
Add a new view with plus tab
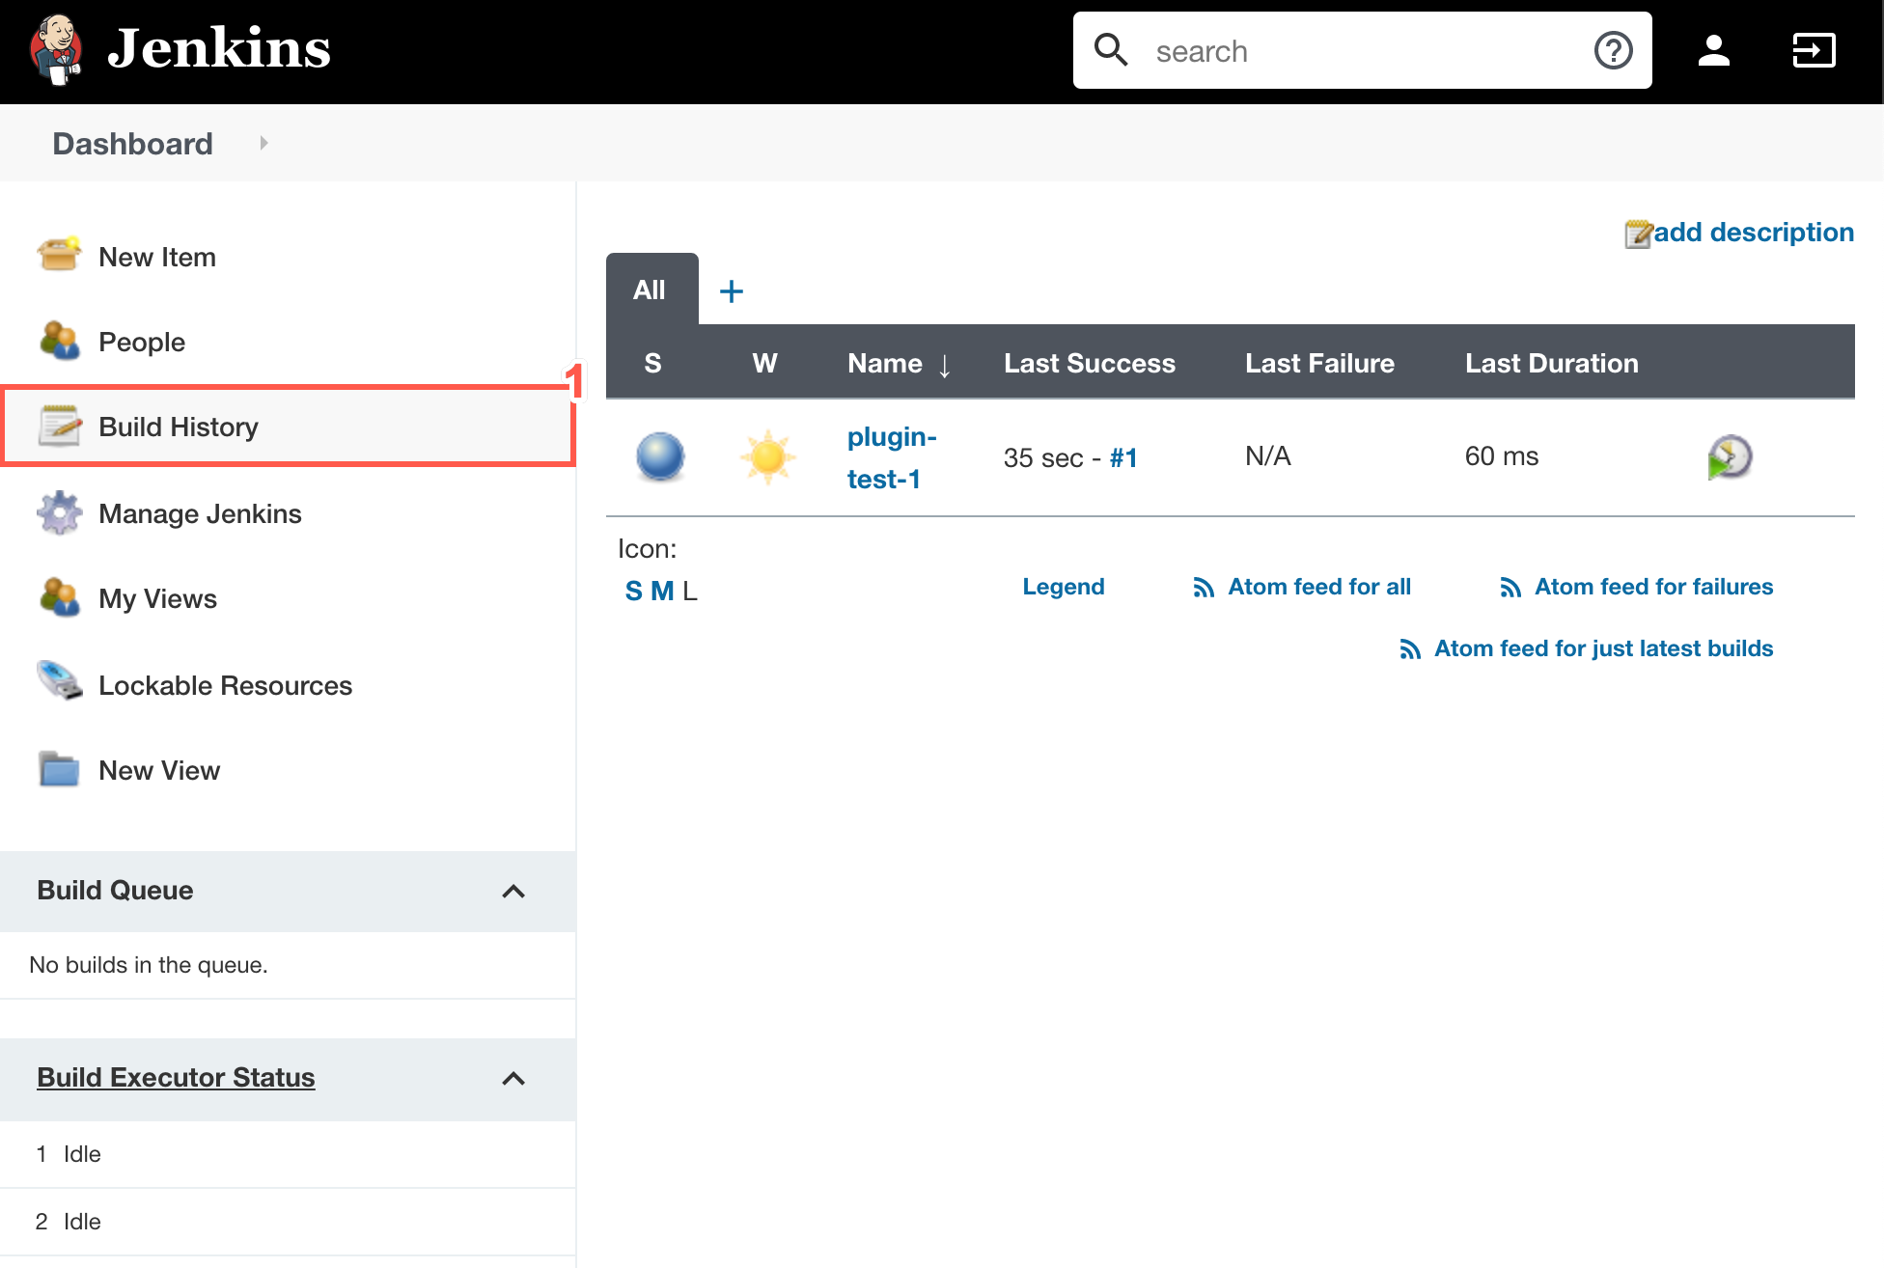point(732,290)
